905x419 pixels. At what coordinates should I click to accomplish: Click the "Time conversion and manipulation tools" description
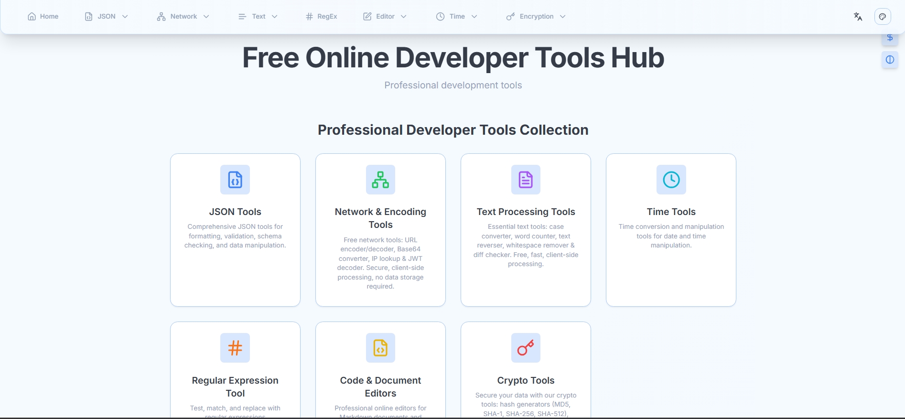tap(671, 236)
